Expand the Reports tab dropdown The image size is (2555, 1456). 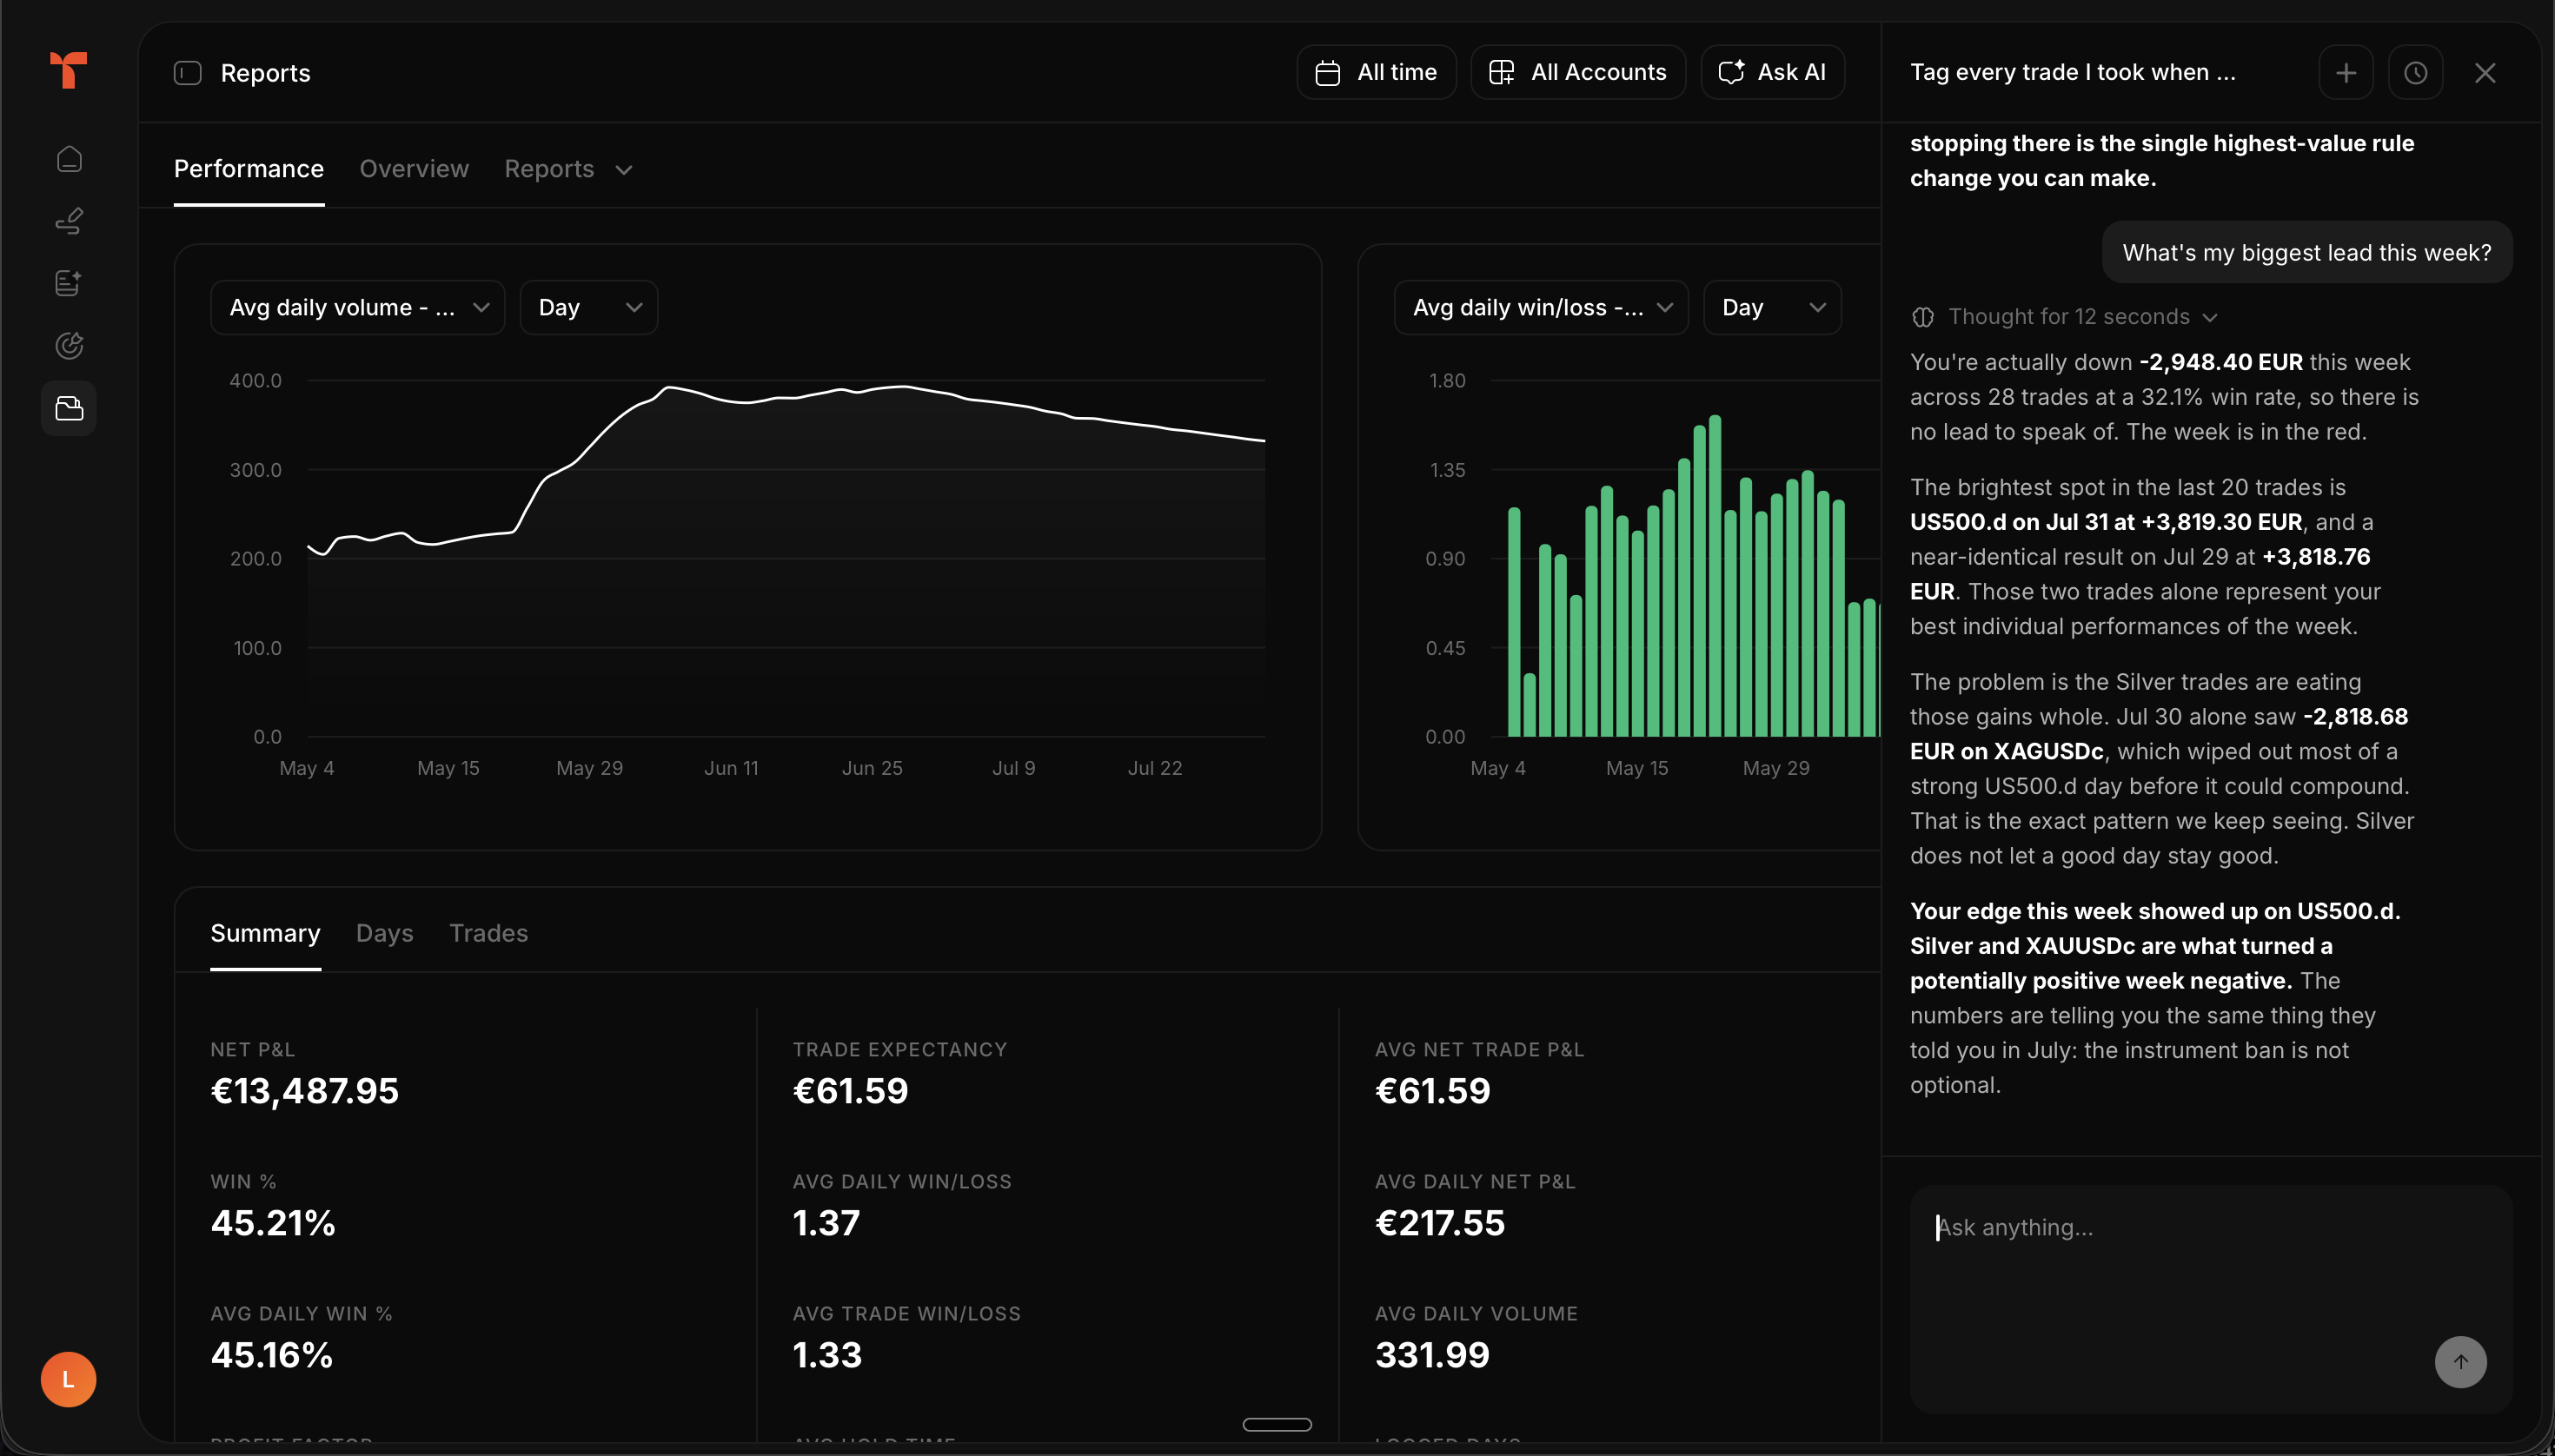[x=568, y=169]
